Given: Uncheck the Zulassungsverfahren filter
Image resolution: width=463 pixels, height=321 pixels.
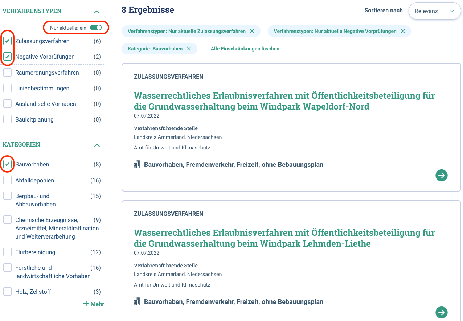Looking at the screenshot, I should click(7, 41).
